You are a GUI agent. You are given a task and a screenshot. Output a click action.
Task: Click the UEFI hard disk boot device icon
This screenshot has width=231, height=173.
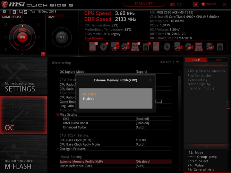point(93,47)
